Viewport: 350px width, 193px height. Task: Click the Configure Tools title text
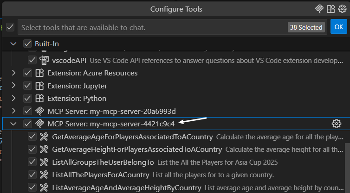(176, 9)
